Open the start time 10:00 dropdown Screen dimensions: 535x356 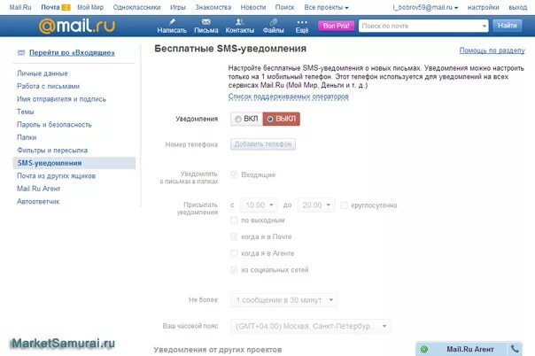(x=259, y=205)
